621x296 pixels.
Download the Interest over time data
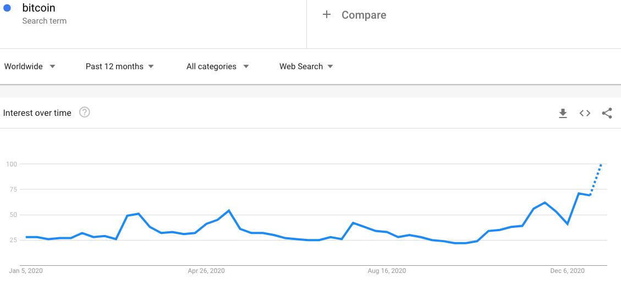pos(563,113)
